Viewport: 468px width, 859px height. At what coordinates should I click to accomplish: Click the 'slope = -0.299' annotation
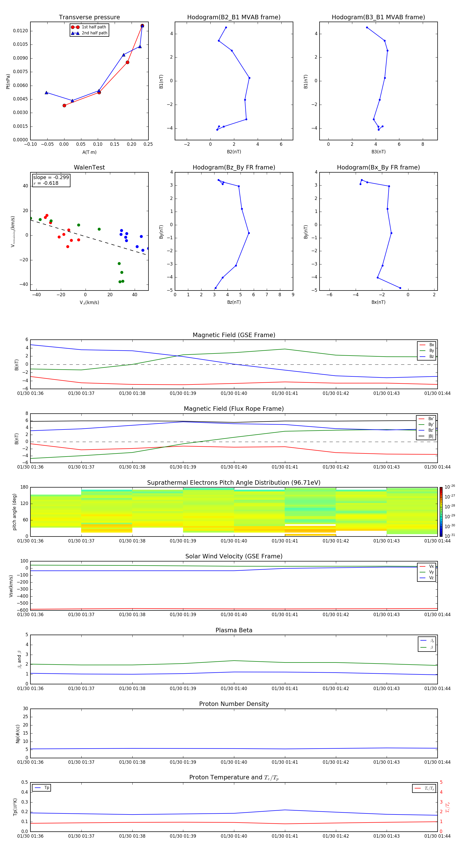pyautogui.click(x=51, y=178)
